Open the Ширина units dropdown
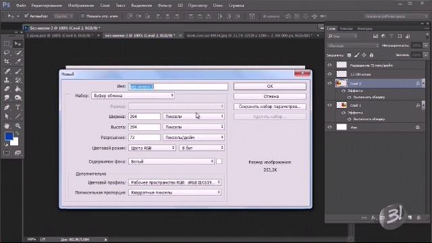This screenshot has width=432, height=243. [x=194, y=117]
